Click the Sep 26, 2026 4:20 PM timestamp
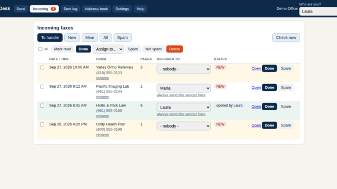The width and height of the screenshot is (337, 189). tap(68, 124)
